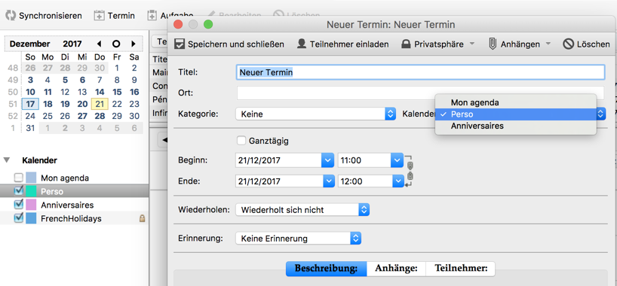The image size is (617, 286).
Task: Open the Wiederholen dropdown
Action: [302, 210]
